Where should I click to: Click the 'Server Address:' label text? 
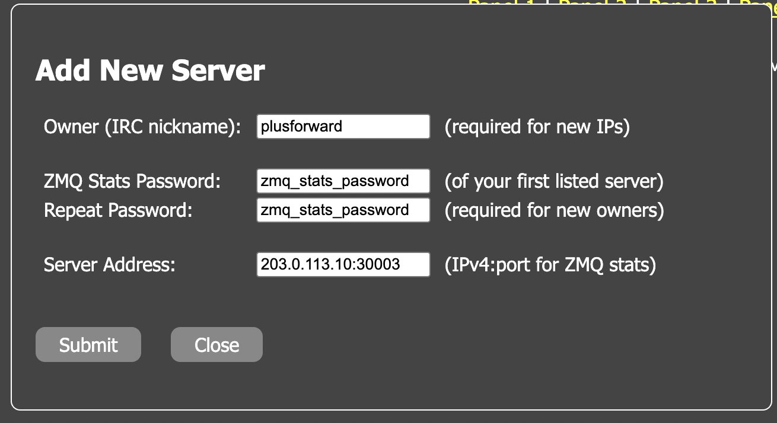pyautogui.click(x=110, y=265)
